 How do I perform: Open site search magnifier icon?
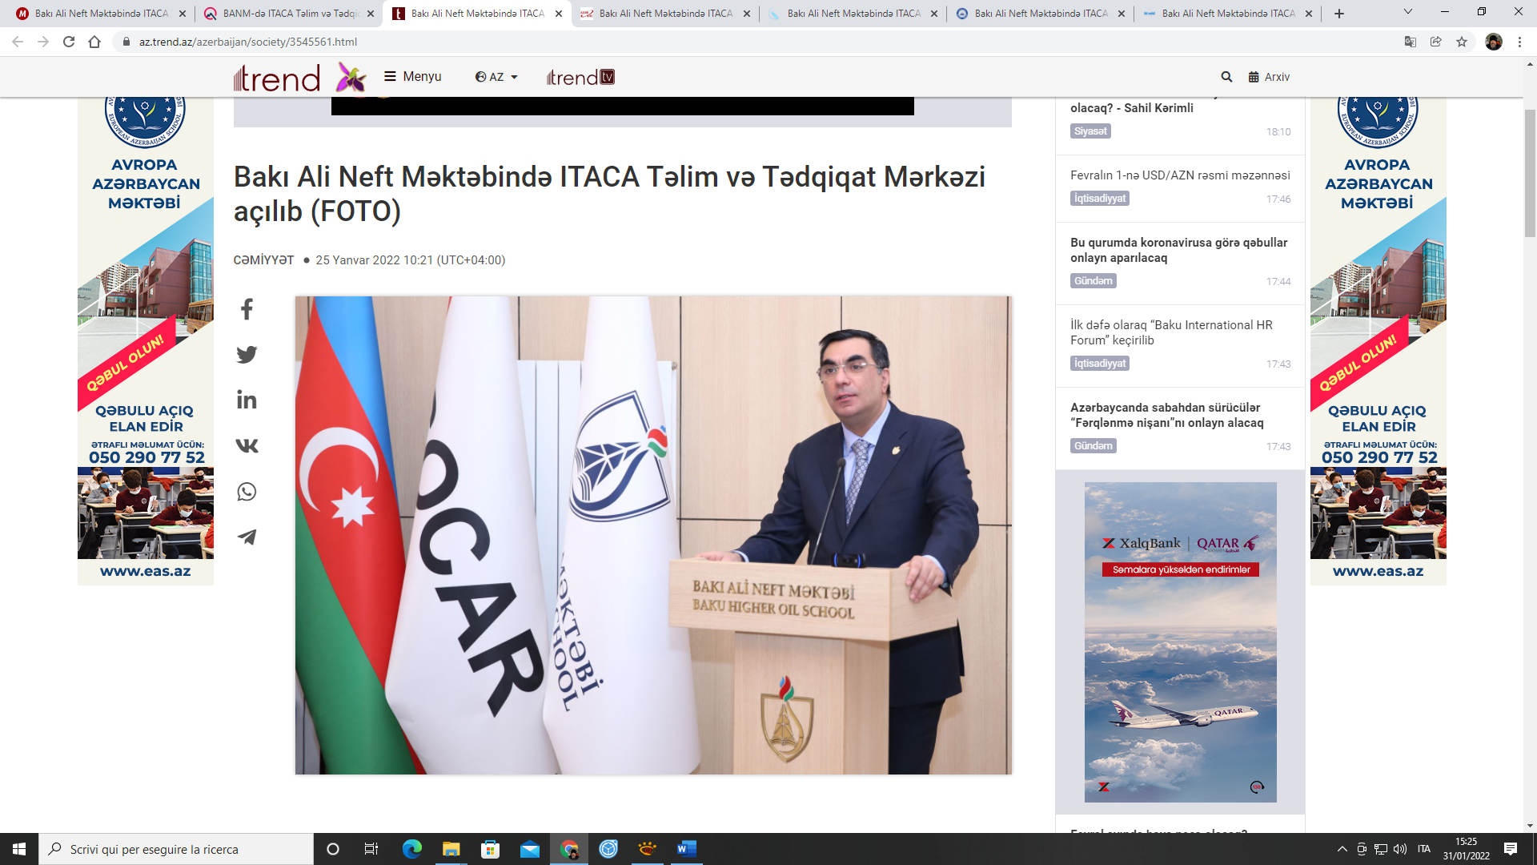pos(1226,77)
